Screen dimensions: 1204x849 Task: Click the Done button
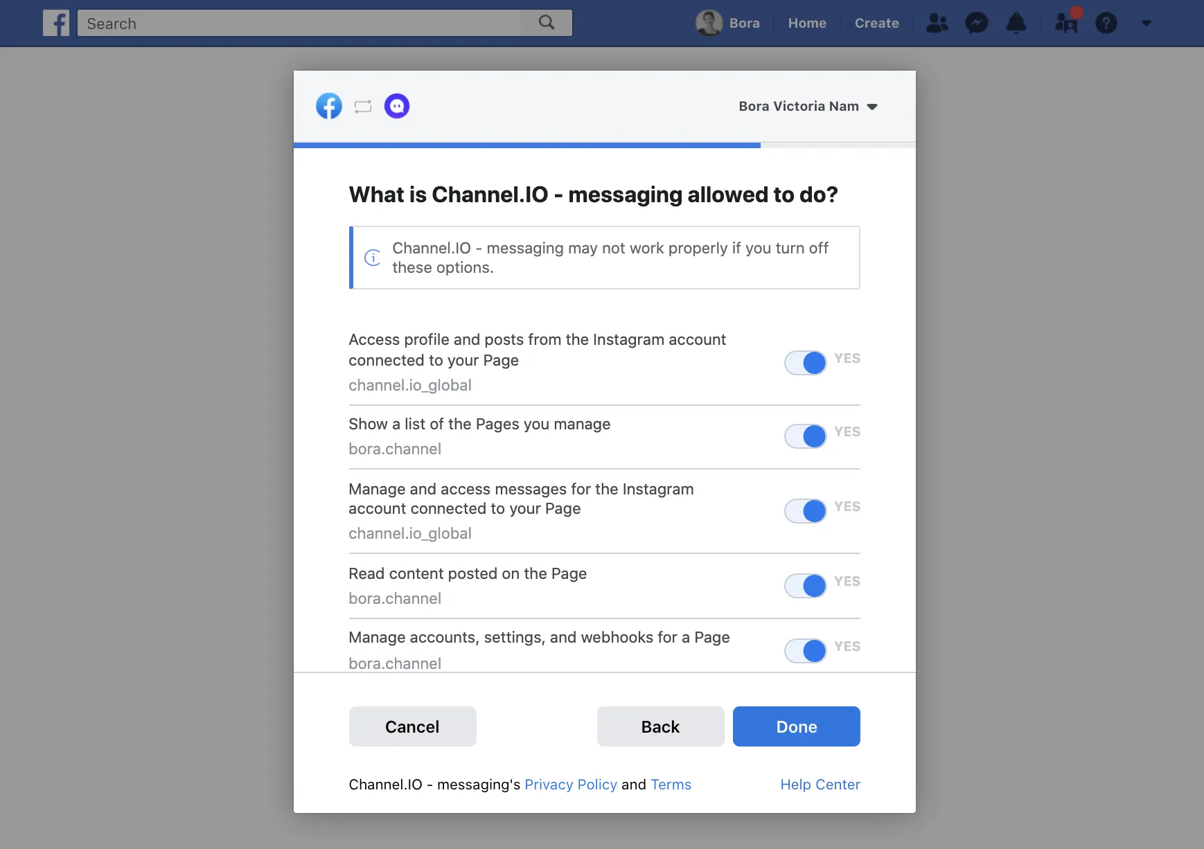pos(797,726)
